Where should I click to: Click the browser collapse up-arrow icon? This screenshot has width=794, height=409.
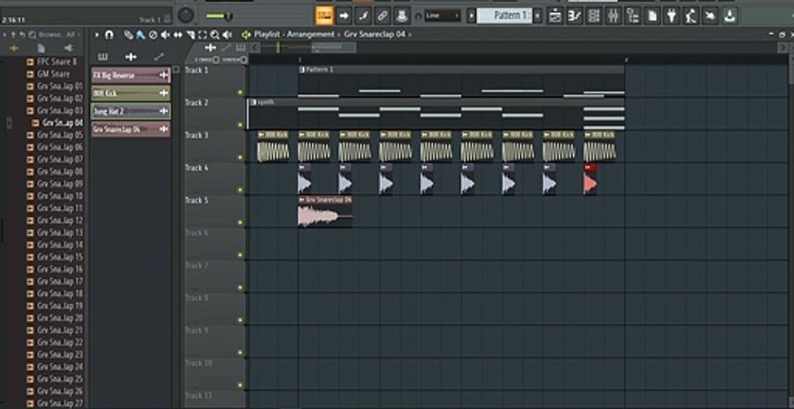(13, 35)
